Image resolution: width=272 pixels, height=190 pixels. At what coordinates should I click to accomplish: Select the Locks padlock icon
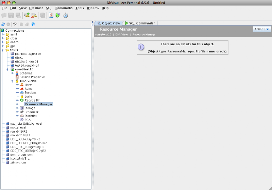(x=22, y=97)
